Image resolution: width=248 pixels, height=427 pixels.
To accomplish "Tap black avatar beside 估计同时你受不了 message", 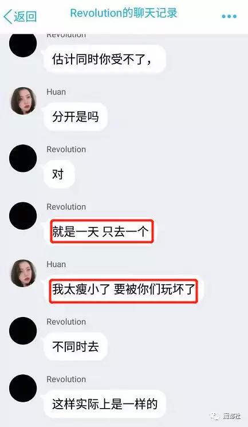I will (23, 45).
